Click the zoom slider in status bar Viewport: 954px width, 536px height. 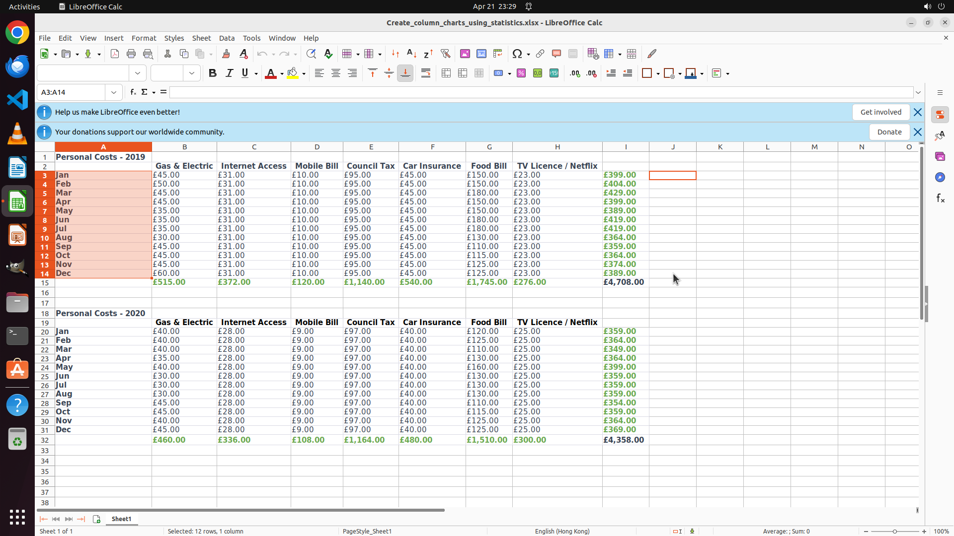pyautogui.click(x=894, y=532)
